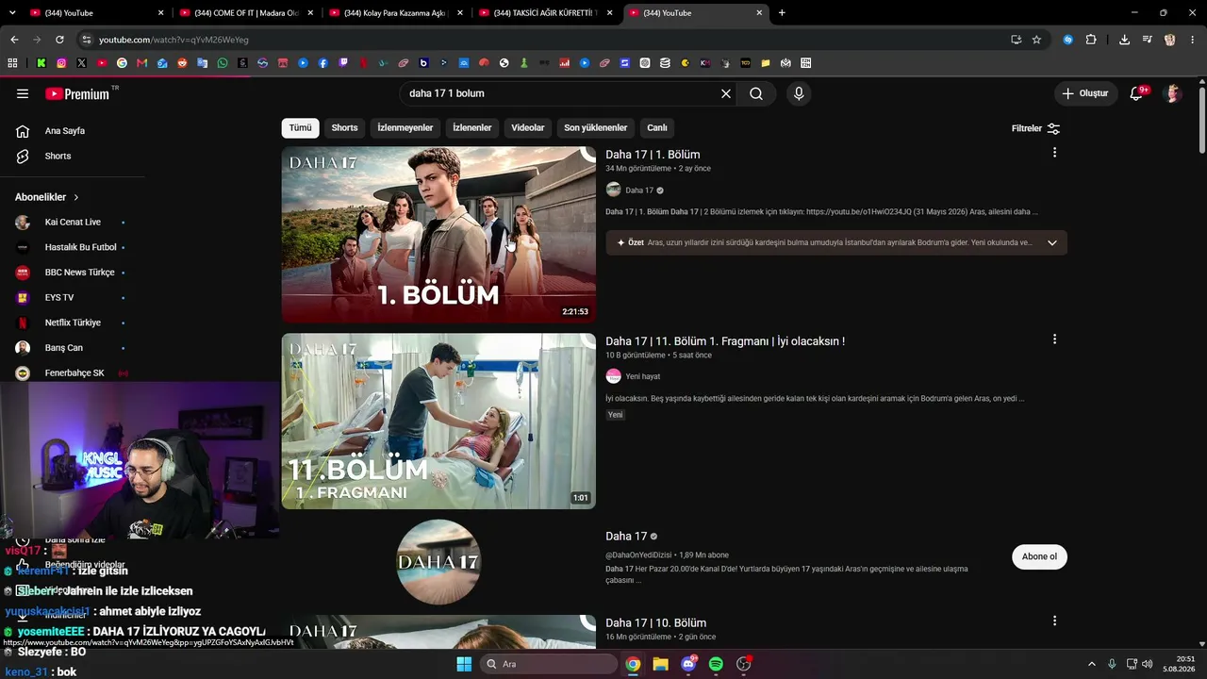Open more options for Daha 17 1. Bölüm
The image size is (1207, 679).
1054,153
